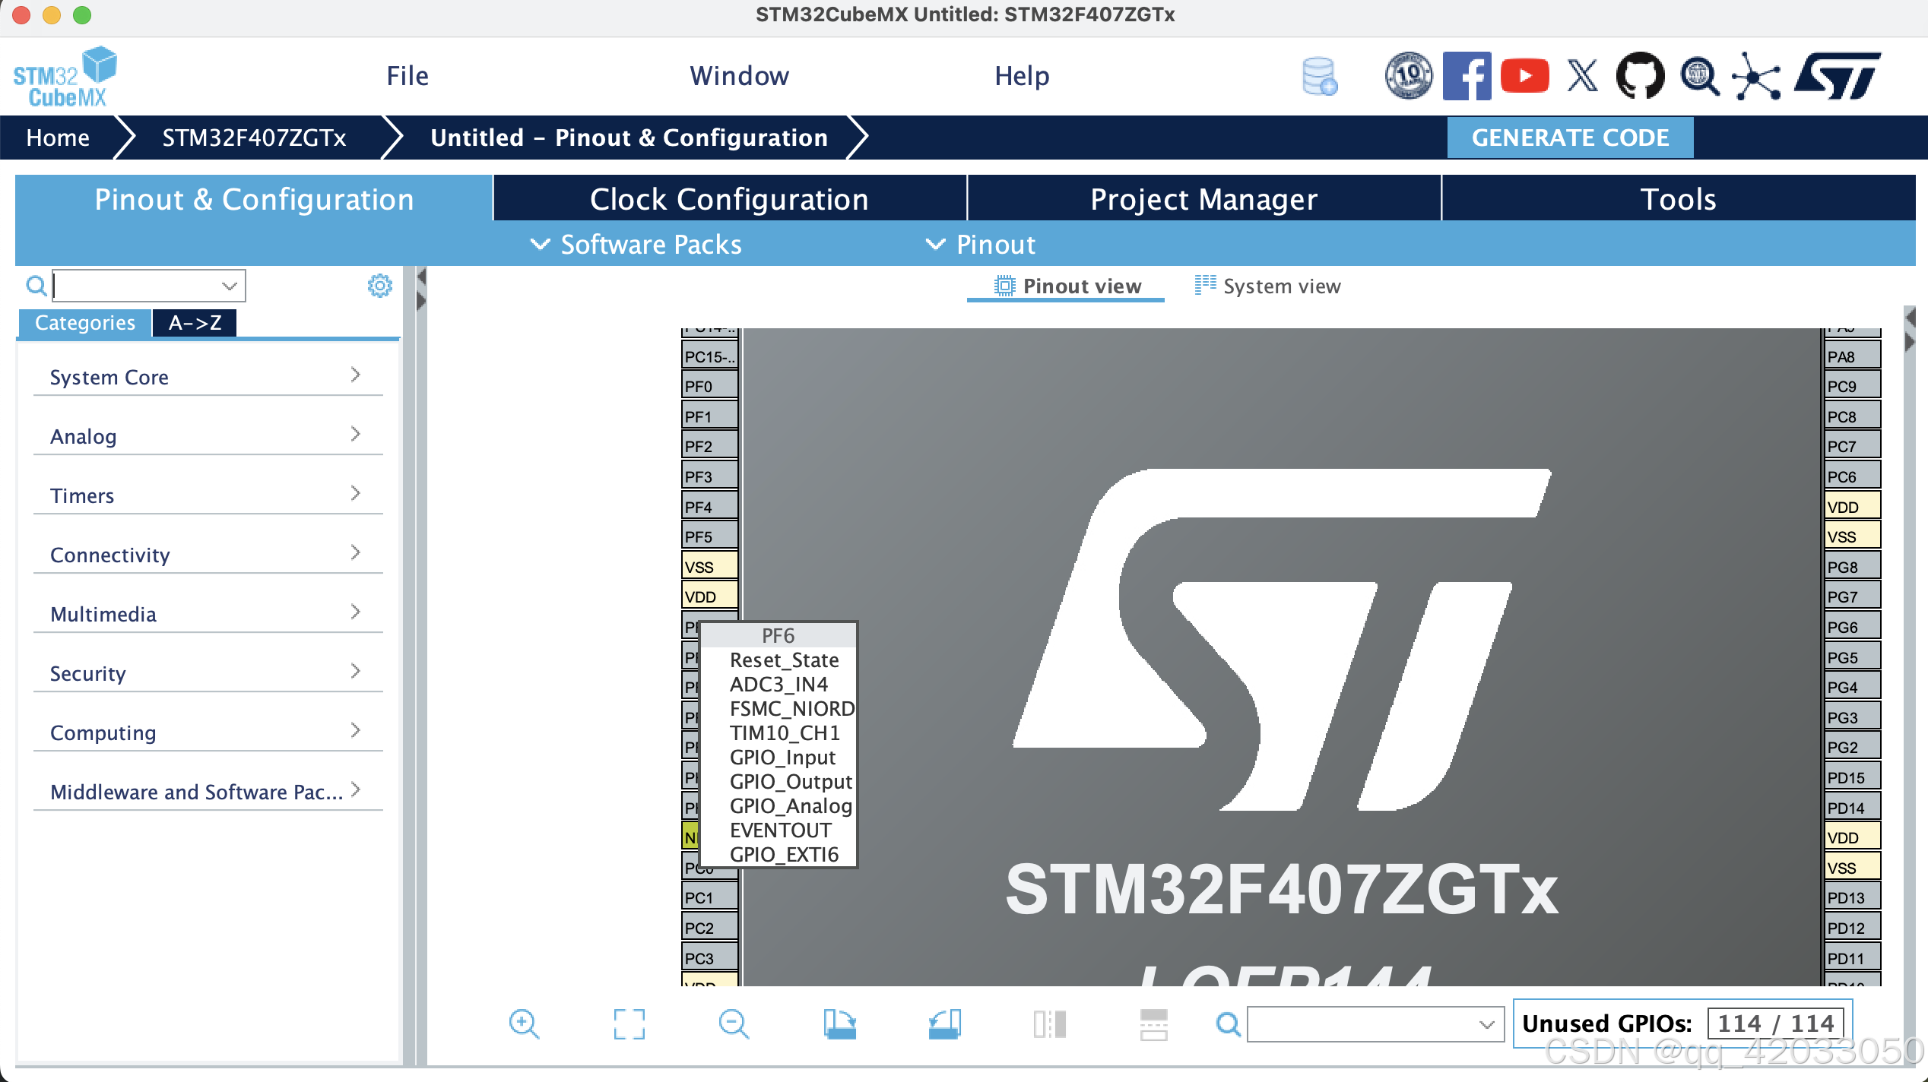Image resolution: width=1928 pixels, height=1082 pixels.
Task: Click the database update icon
Action: point(1319,76)
